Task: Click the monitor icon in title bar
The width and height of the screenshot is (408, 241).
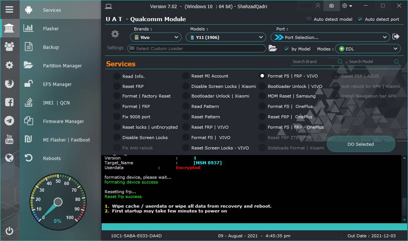Action: click(109, 6)
